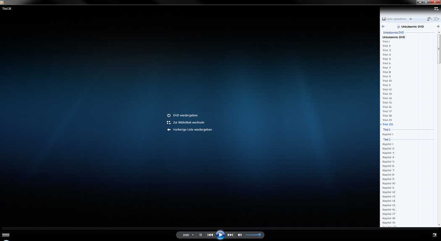Click the volume slider
The height and width of the screenshot is (241, 441).
click(x=253, y=235)
